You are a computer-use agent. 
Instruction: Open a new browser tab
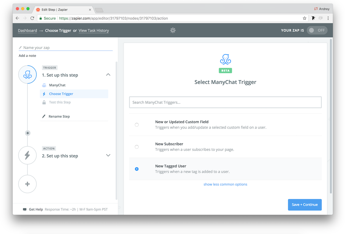tap(99, 10)
